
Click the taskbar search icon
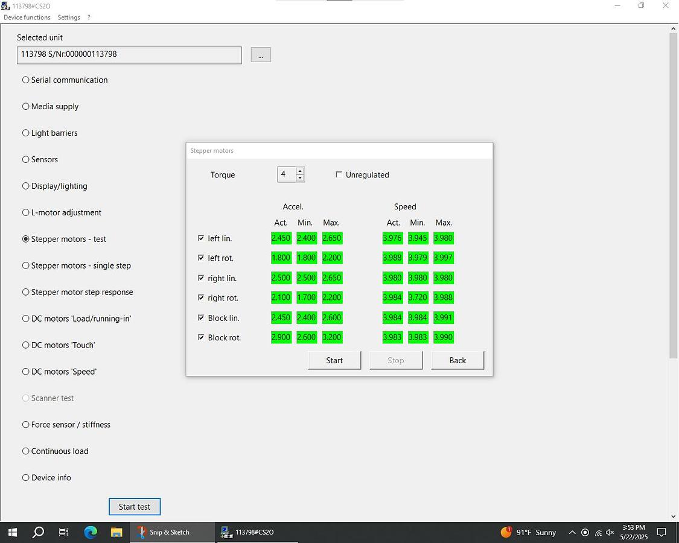pyautogui.click(x=38, y=532)
